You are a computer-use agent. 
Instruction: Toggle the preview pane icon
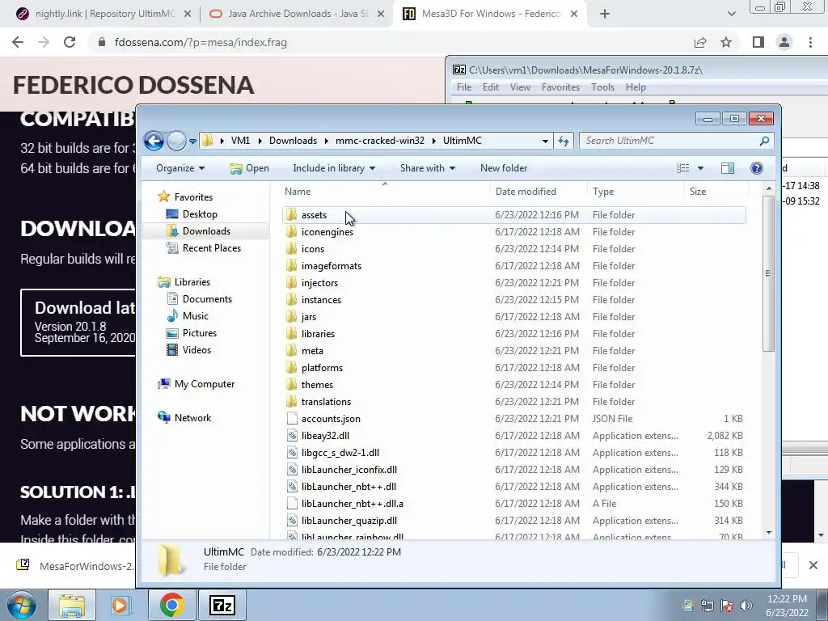click(727, 168)
